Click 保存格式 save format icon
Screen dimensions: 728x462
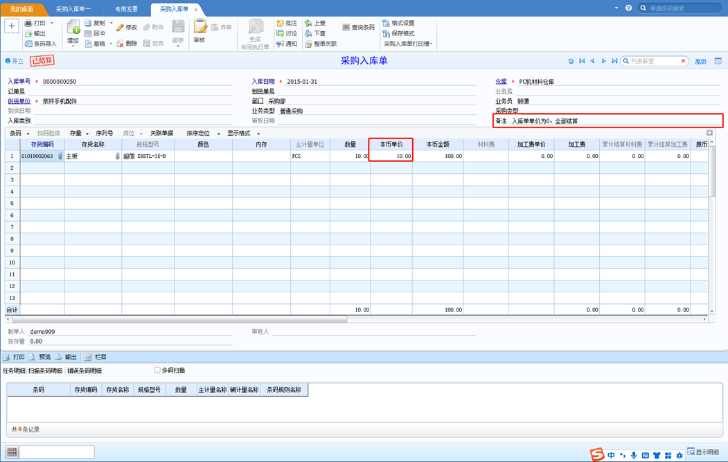coord(386,33)
